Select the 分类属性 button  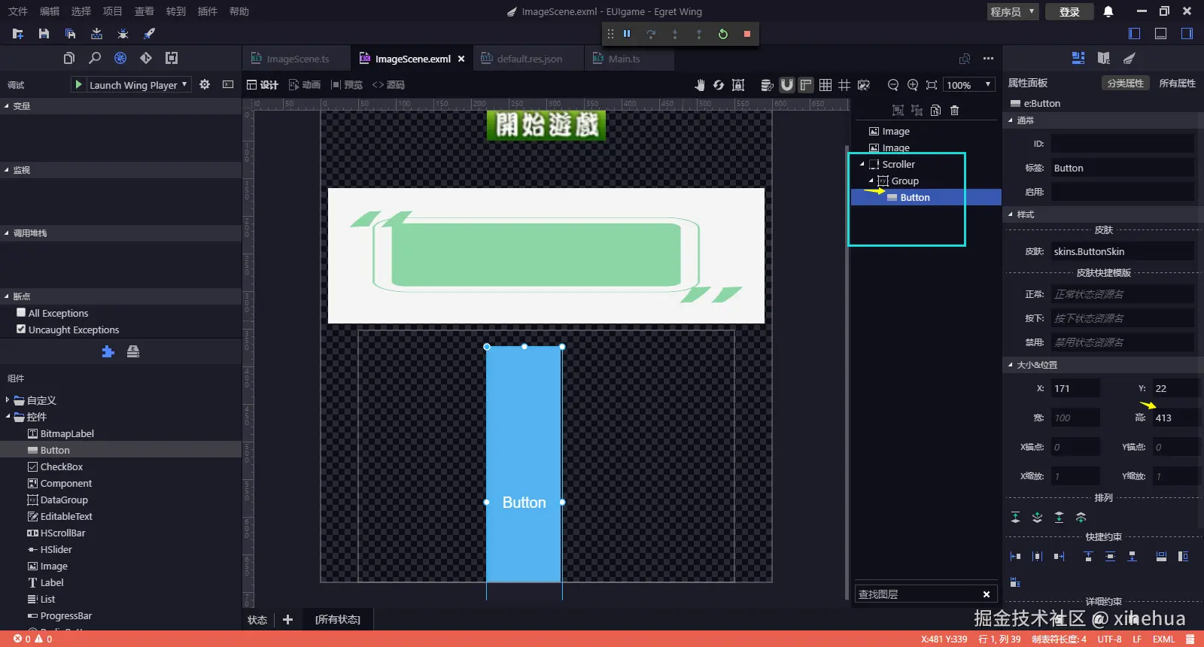1126,83
